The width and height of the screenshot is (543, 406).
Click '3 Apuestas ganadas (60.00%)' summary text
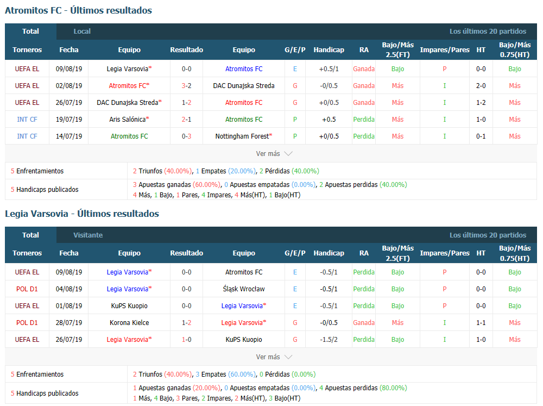point(176,184)
